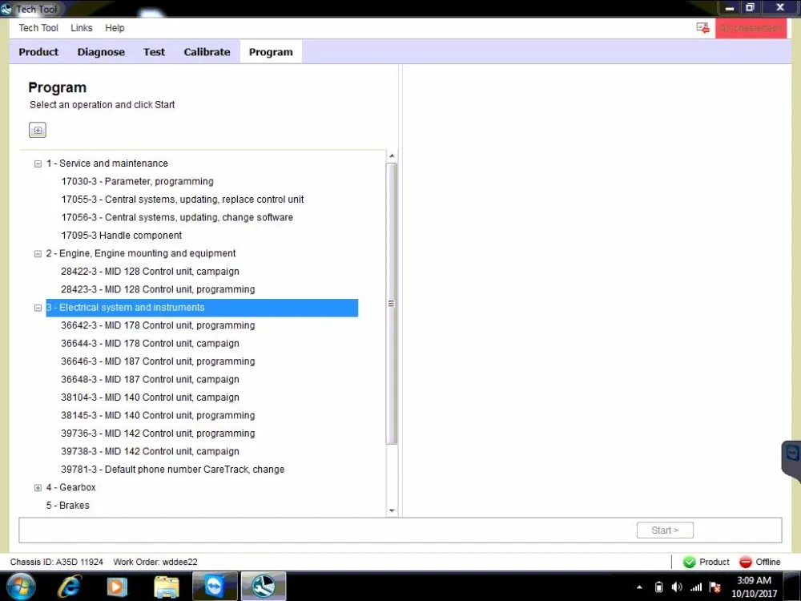Click the green Product status icon

tap(689, 562)
